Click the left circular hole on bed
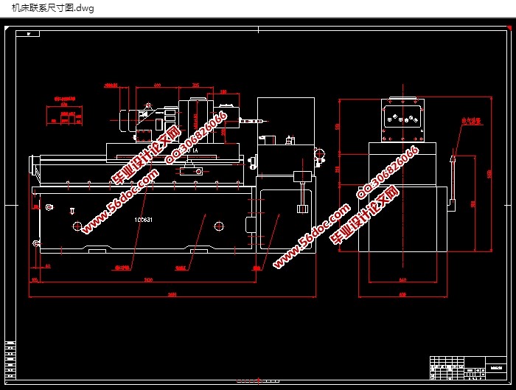This screenshot has height=390, width=516. (77, 226)
